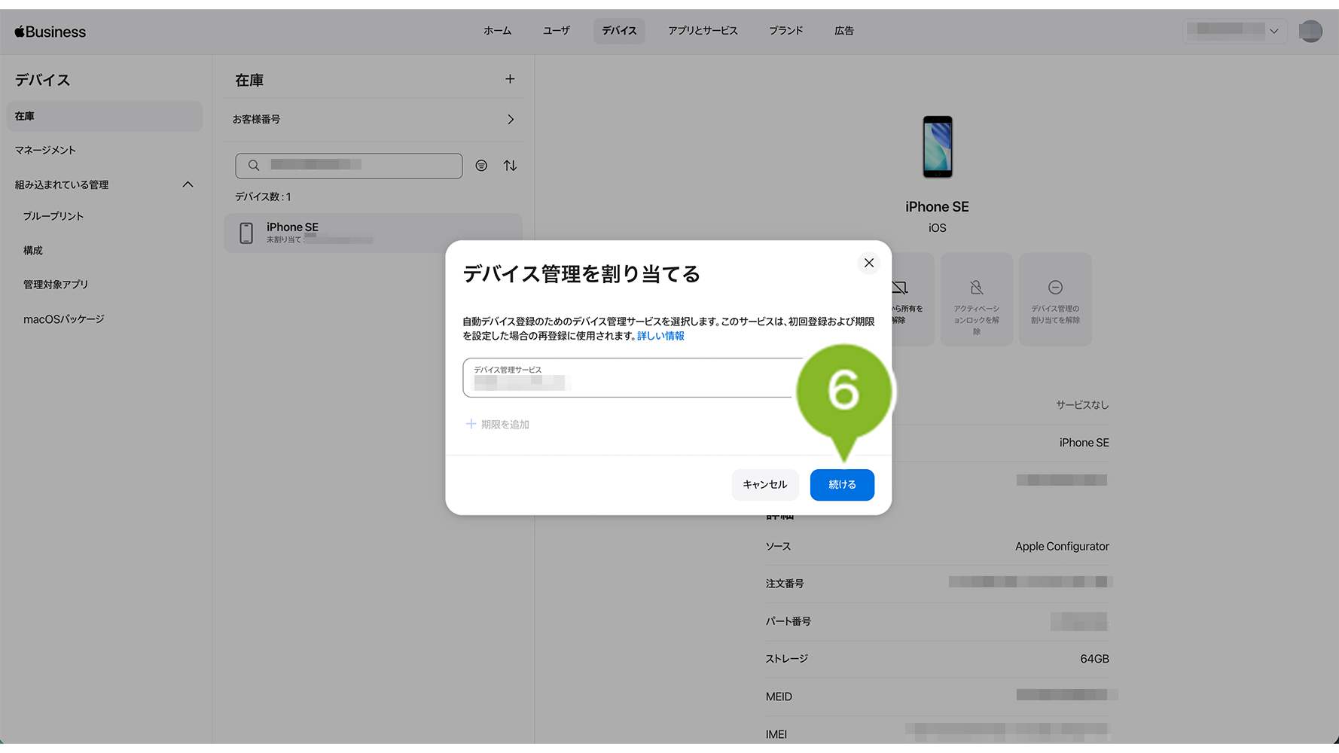Image resolution: width=1339 pixels, height=753 pixels.
Task: Click the Apple Business logo
Action: pos(50,32)
